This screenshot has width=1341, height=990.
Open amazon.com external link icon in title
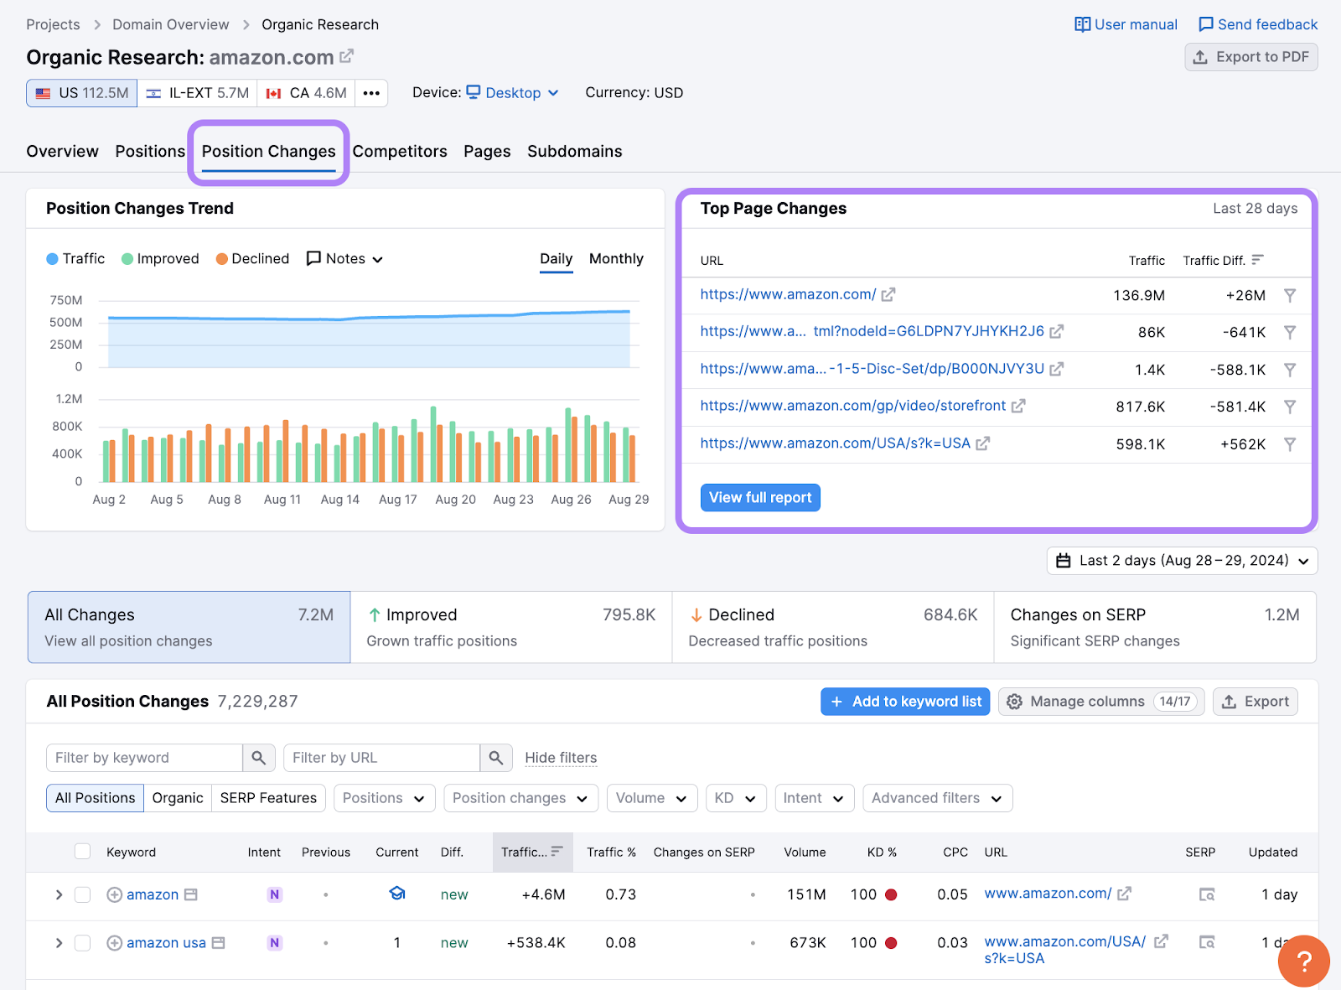[x=346, y=56]
